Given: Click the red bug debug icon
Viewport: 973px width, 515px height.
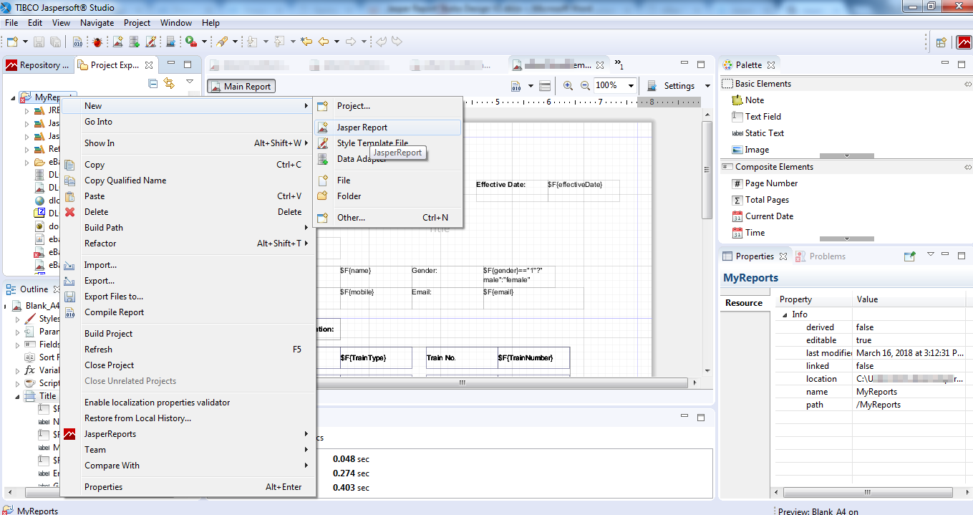Looking at the screenshot, I should coord(97,42).
